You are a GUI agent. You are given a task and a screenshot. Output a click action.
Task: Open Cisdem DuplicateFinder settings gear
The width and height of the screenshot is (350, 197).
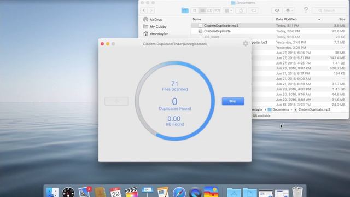click(246, 44)
